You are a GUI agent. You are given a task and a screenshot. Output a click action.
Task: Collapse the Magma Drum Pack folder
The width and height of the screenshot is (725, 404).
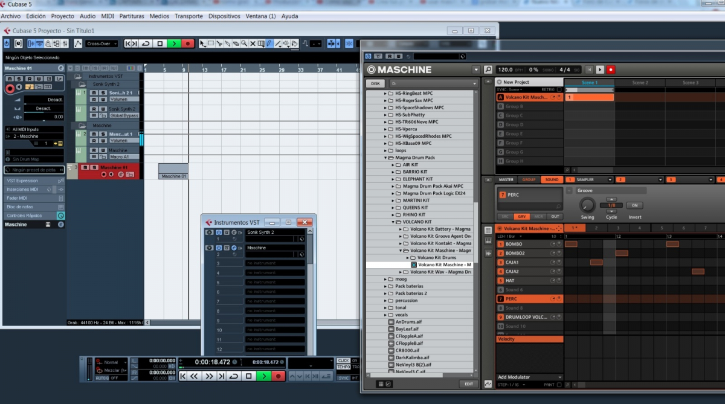pyautogui.click(x=385, y=158)
